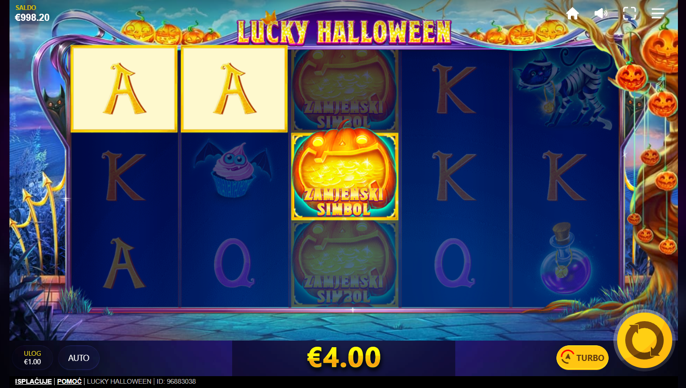Click the Lucky Halloween title logo
The height and width of the screenshot is (388, 686).
pyautogui.click(x=344, y=31)
